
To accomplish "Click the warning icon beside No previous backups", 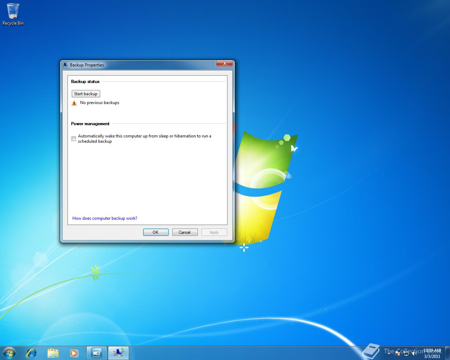I will [x=74, y=103].
